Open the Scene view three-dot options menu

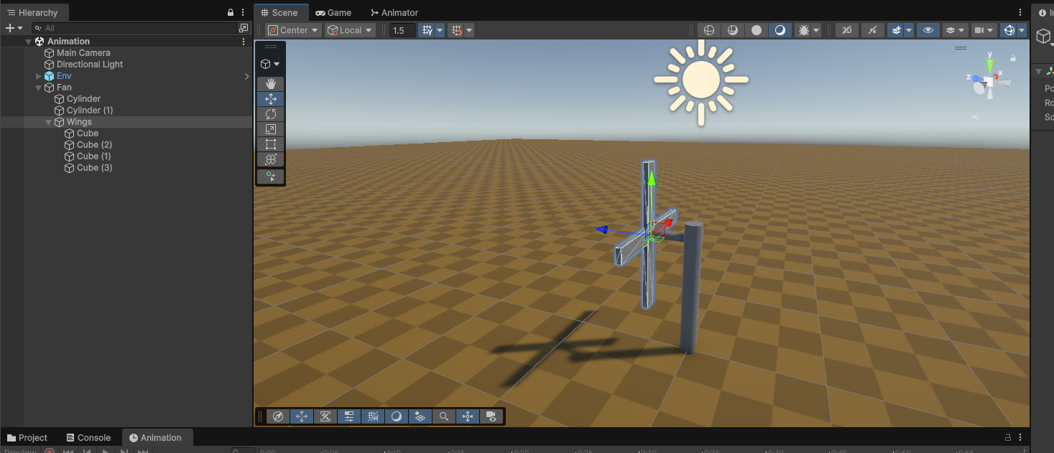click(1021, 13)
